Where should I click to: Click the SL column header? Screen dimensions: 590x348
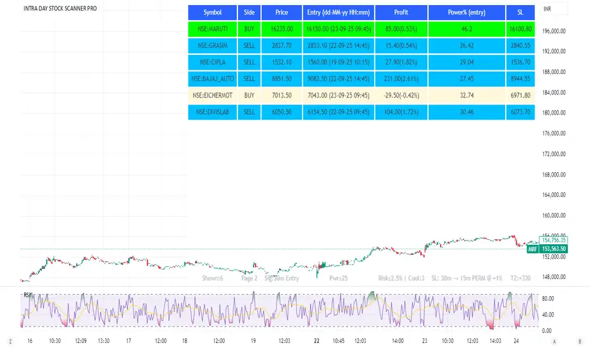click(520, 13)
